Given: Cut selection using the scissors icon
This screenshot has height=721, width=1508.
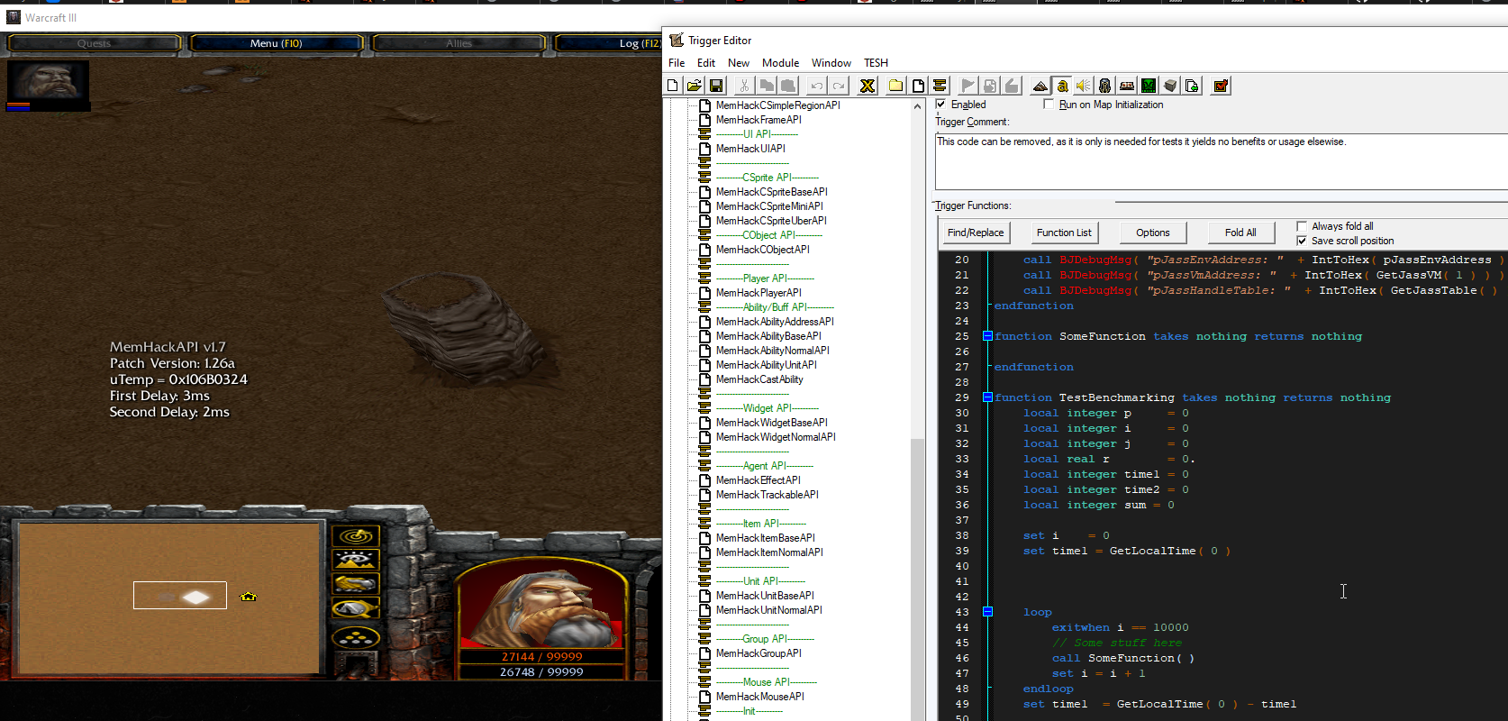Looking at the screenshot, I should coord(744,86).
